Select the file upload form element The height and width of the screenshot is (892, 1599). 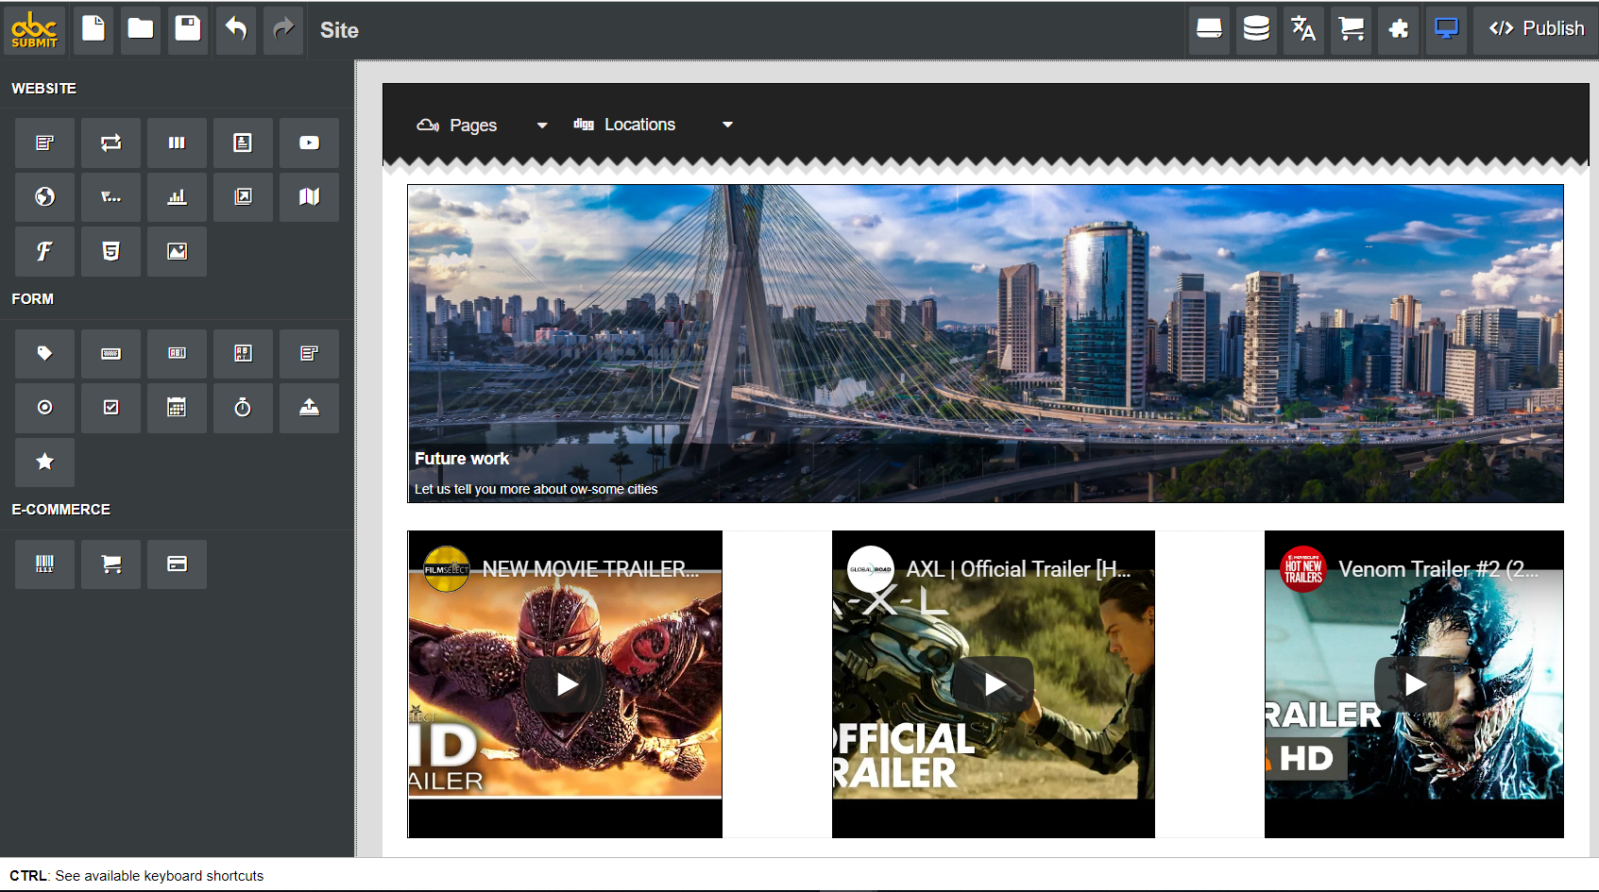(309, 408)
